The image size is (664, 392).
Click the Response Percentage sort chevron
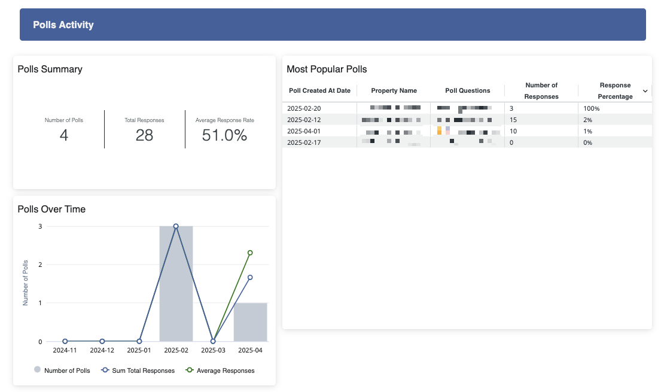[x=645, y=91]
